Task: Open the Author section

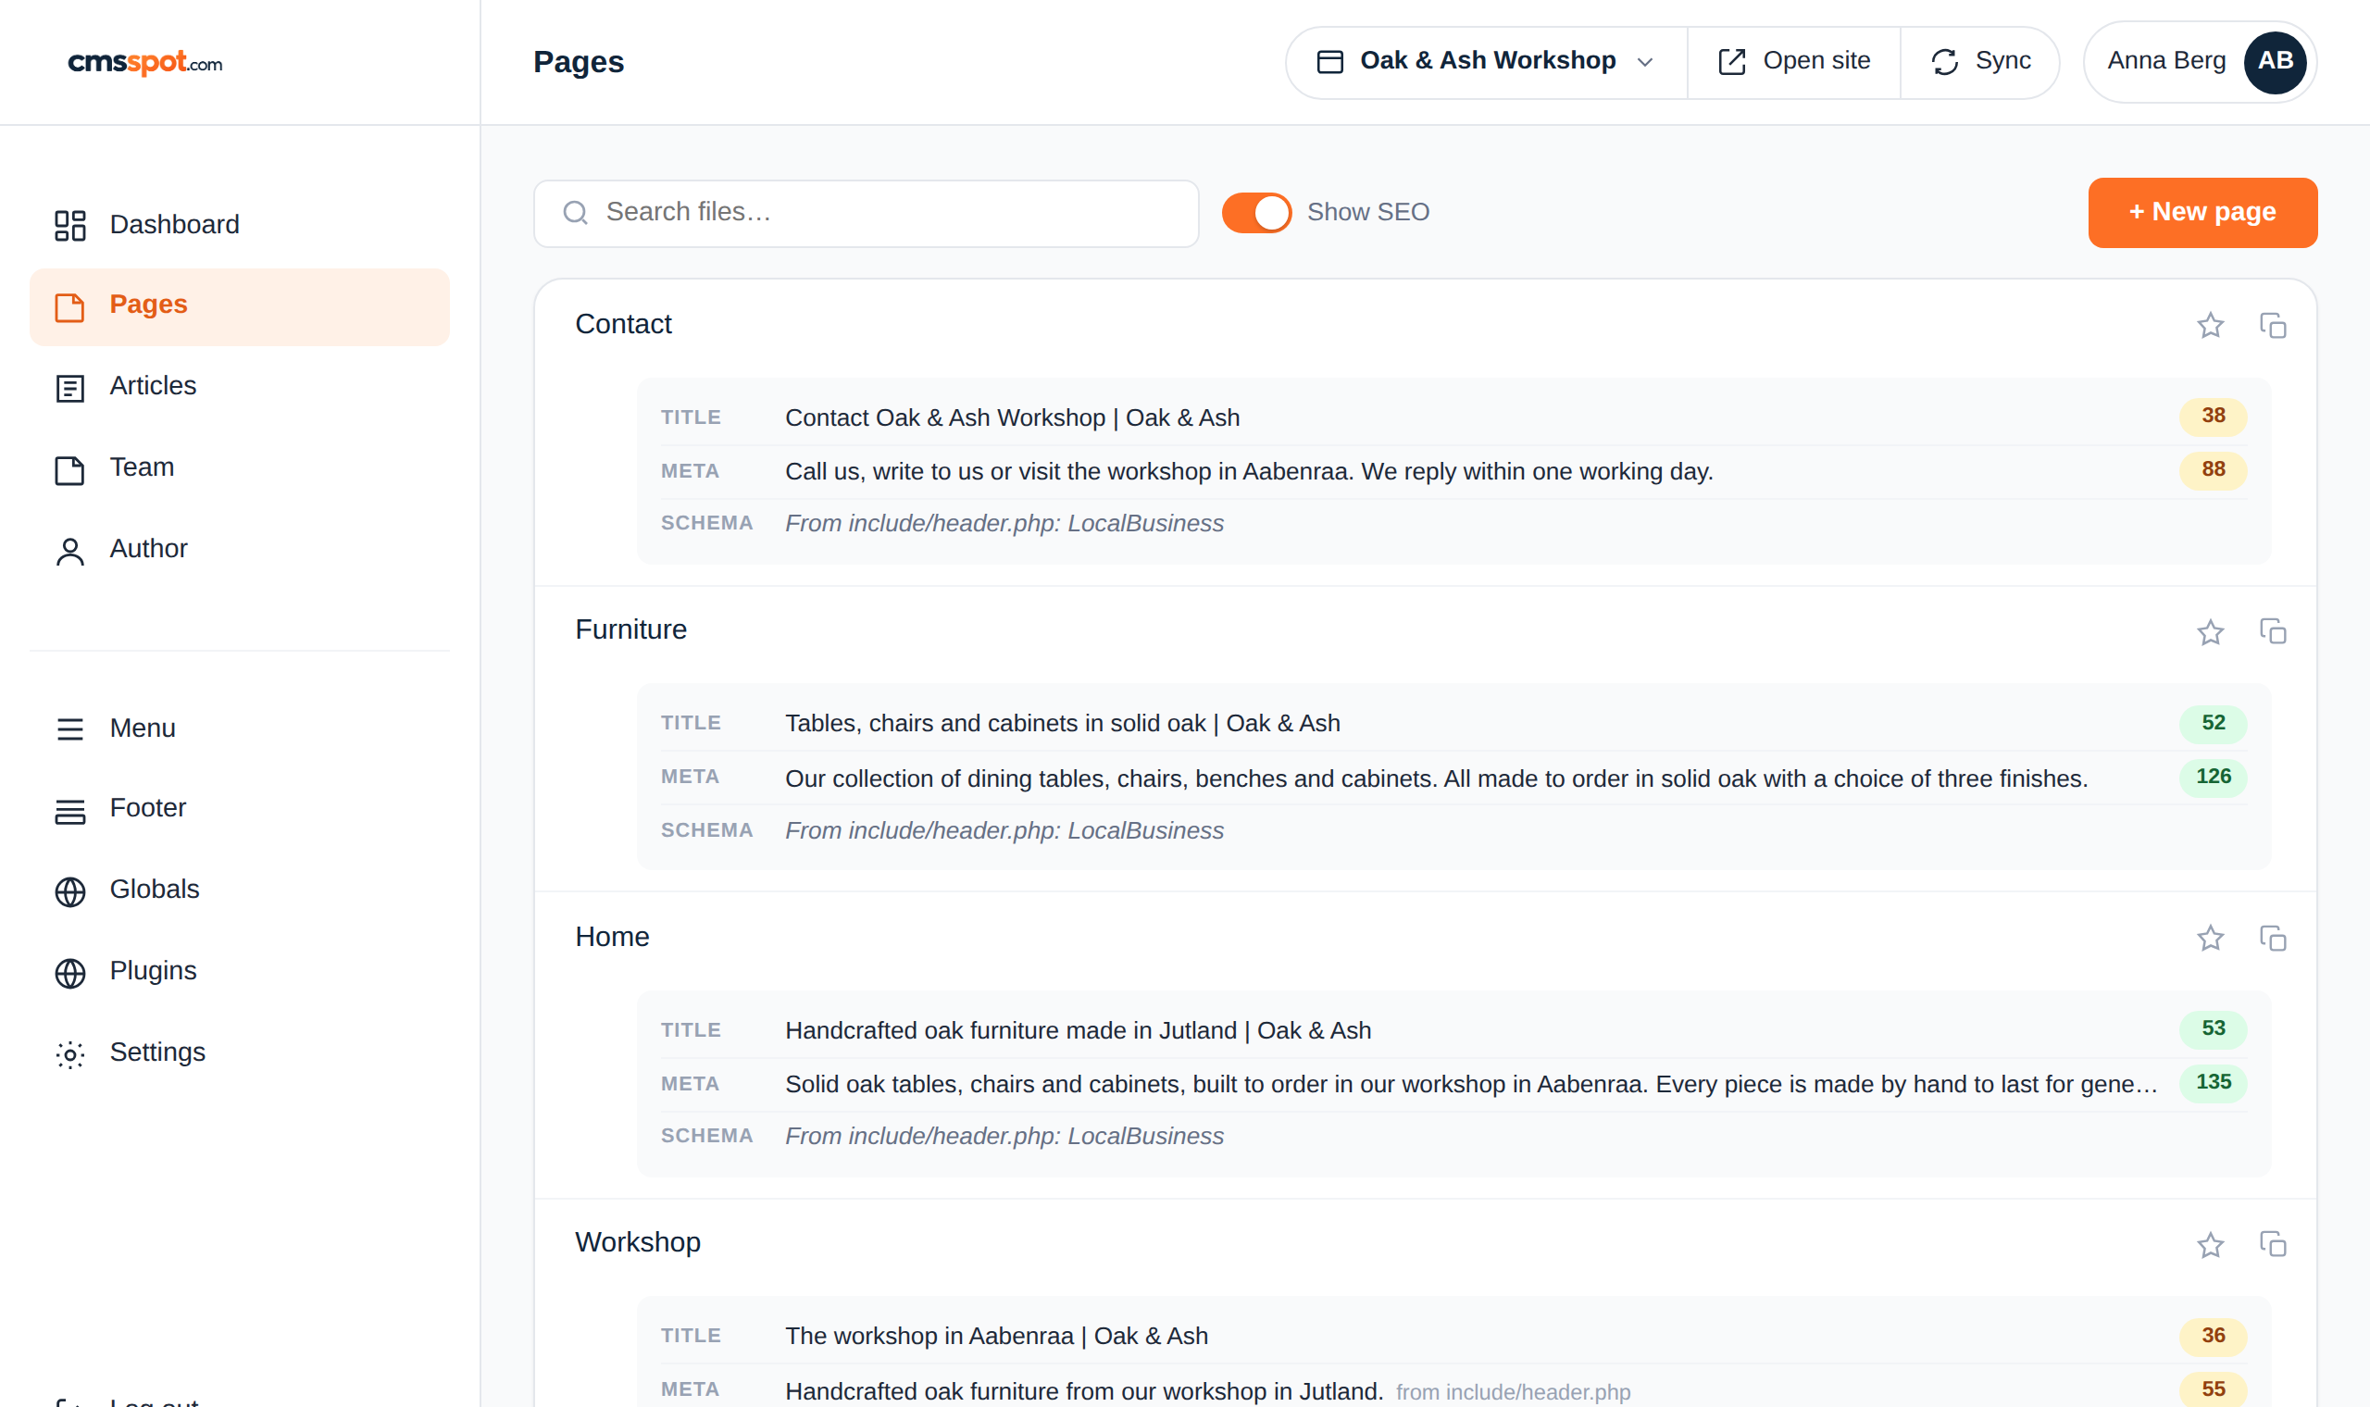Action: tap(240, 550)
